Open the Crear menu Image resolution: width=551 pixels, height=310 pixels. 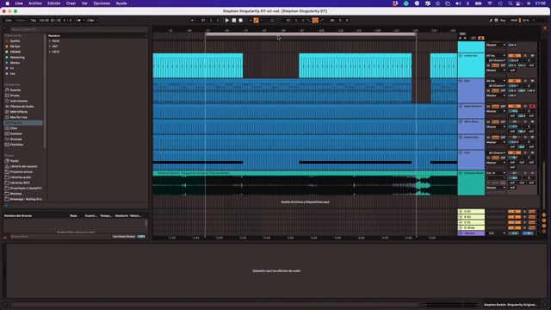point(71,3)
